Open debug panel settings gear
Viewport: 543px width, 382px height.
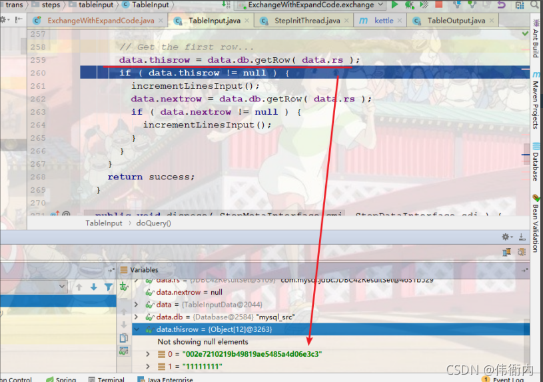[x=507, y=237]
